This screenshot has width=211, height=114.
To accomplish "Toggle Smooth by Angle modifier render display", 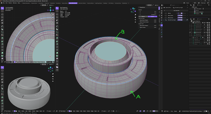I will coord(182,20).
